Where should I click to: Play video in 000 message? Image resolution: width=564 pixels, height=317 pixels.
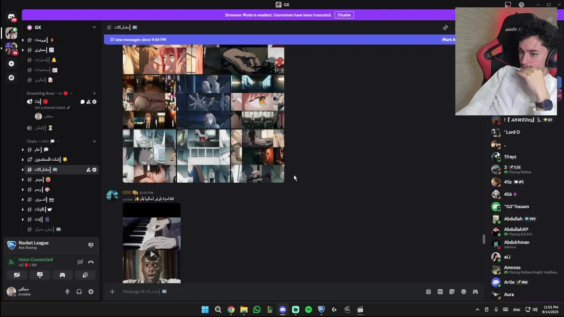click(152, 254)
